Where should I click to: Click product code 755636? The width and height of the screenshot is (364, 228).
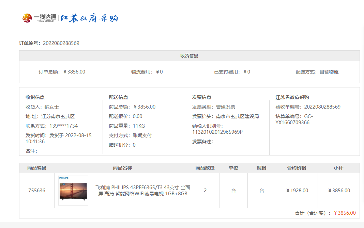pos(36,191)
